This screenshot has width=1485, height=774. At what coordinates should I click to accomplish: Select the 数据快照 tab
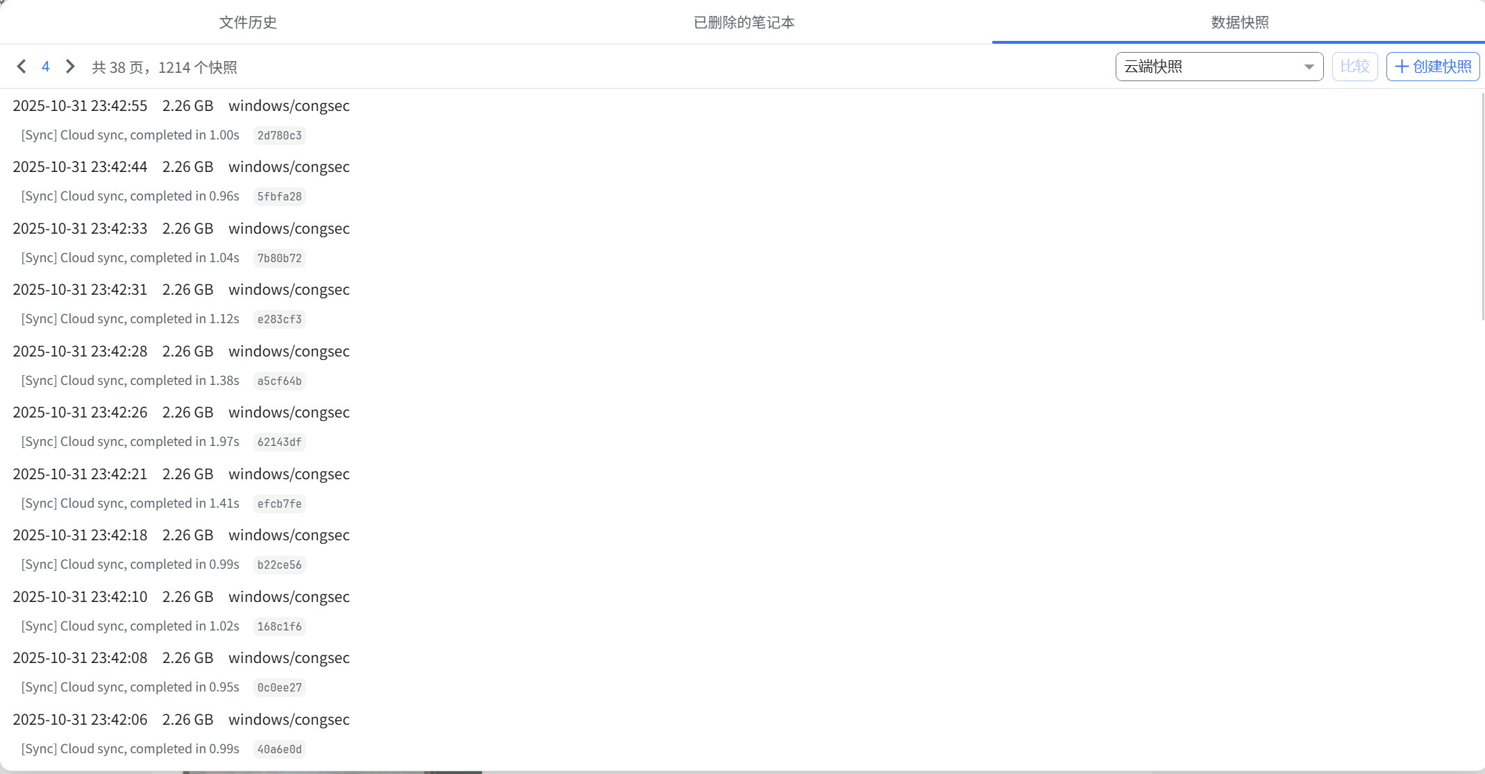coord(1239,21)
